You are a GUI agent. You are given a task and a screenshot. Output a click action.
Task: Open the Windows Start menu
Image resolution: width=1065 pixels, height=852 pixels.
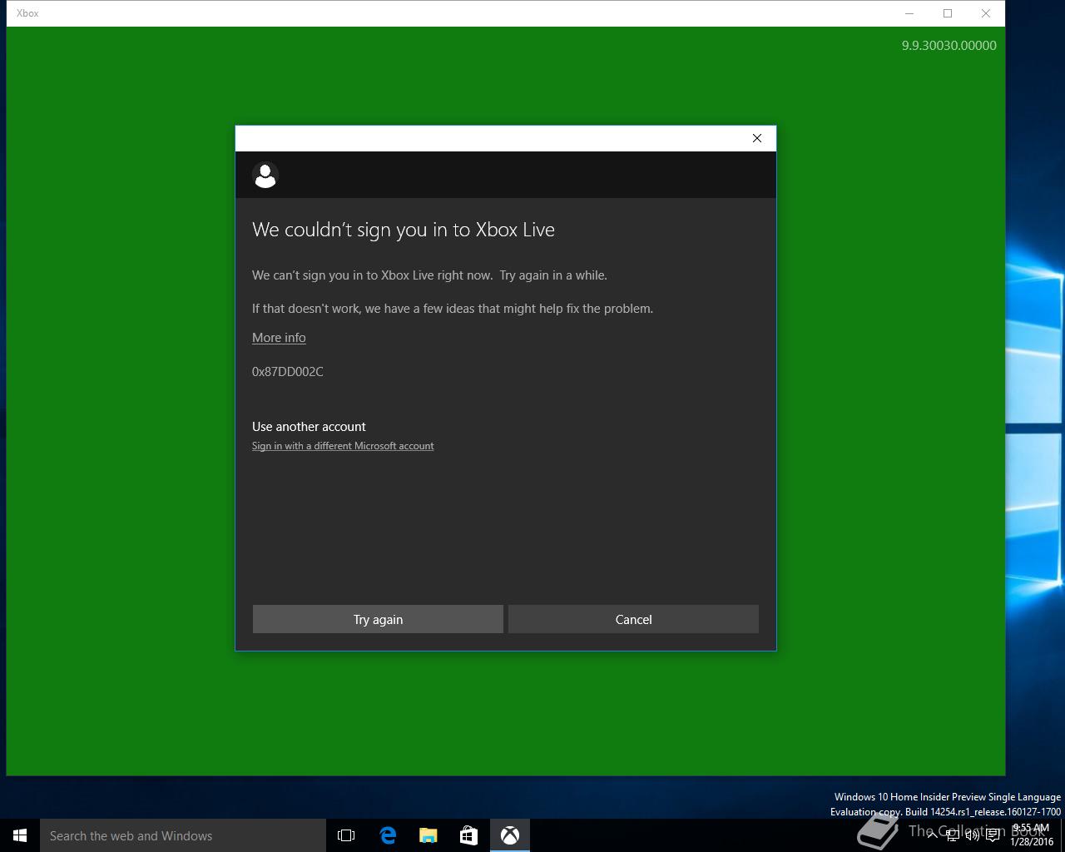pyautogui.click(x=20, y=835)
